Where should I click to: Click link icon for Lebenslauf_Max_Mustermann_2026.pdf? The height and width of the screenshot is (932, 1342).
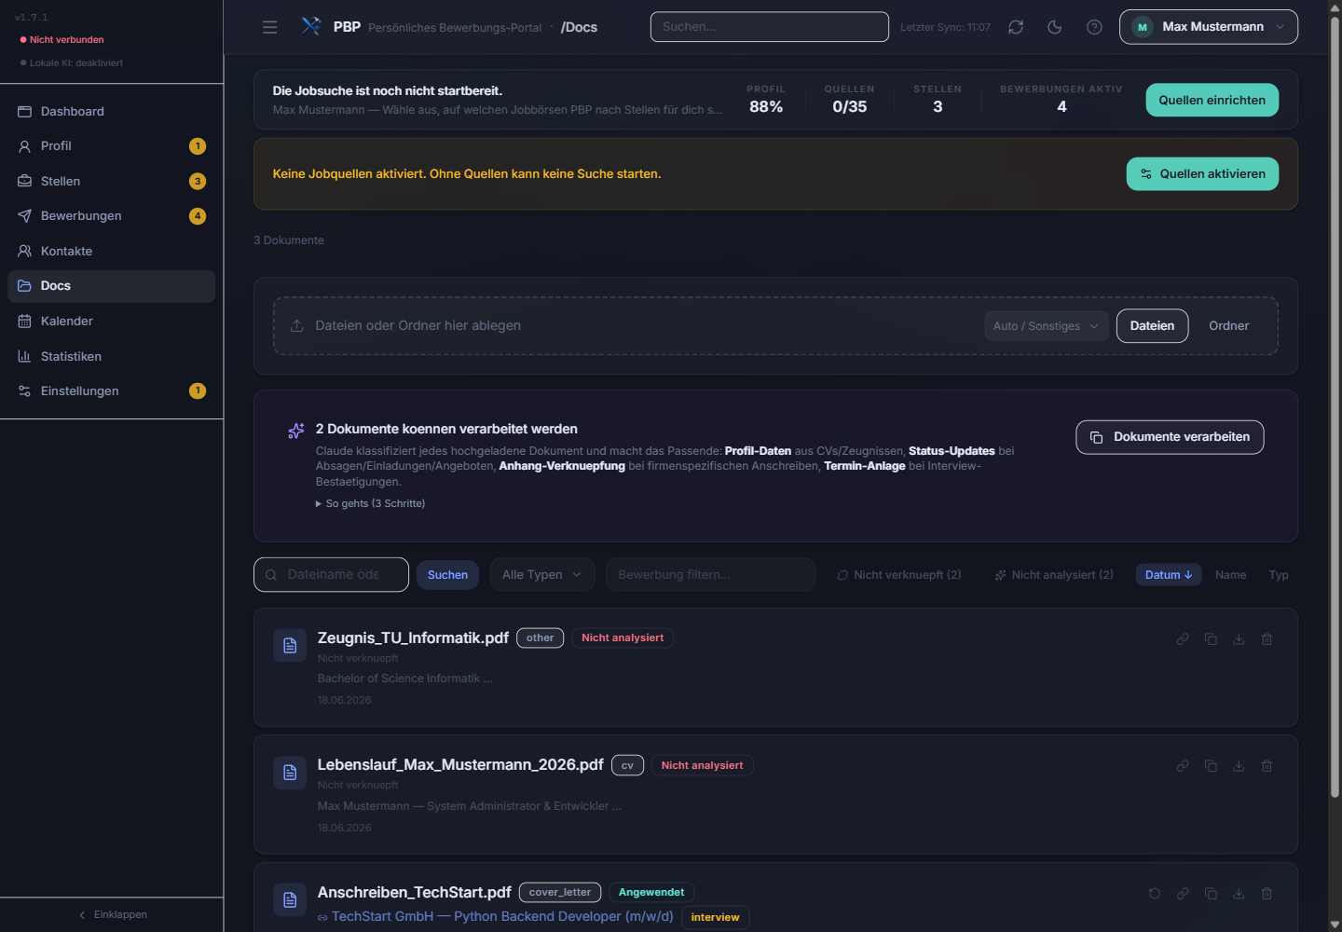(1183, 766)
